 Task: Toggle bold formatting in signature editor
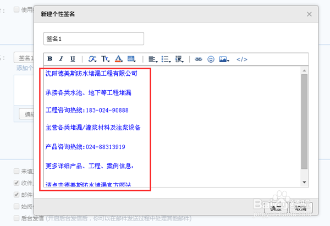(x=50, y=59)
